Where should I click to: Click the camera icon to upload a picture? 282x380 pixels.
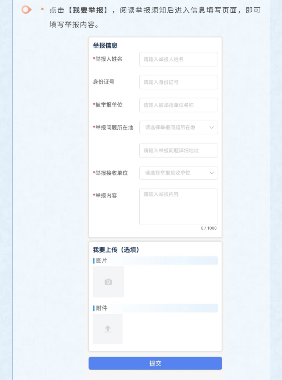pyautogui.click(x=108, y=282)
